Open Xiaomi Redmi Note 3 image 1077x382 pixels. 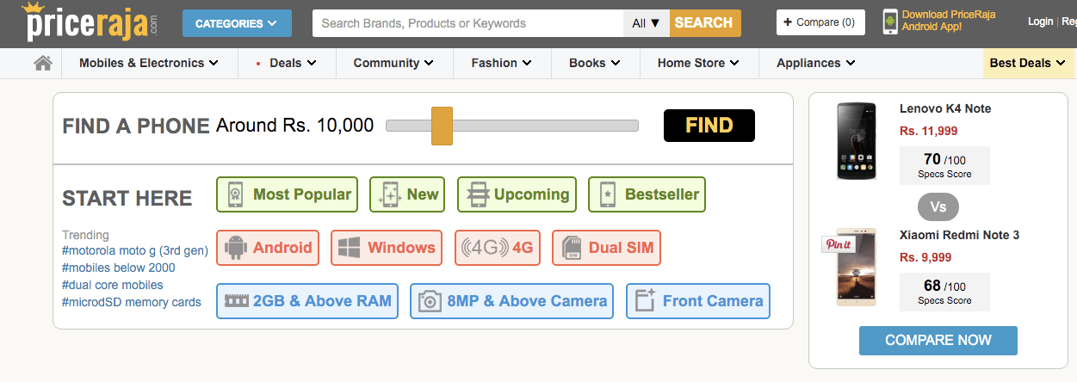point(856,267)
